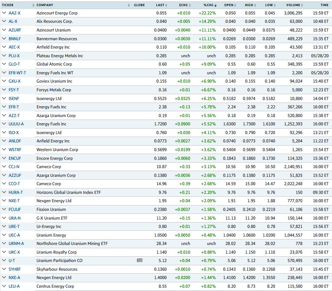Select company name Uranium Royalty Corp
The image size is (332, 291).
[57, 252]
